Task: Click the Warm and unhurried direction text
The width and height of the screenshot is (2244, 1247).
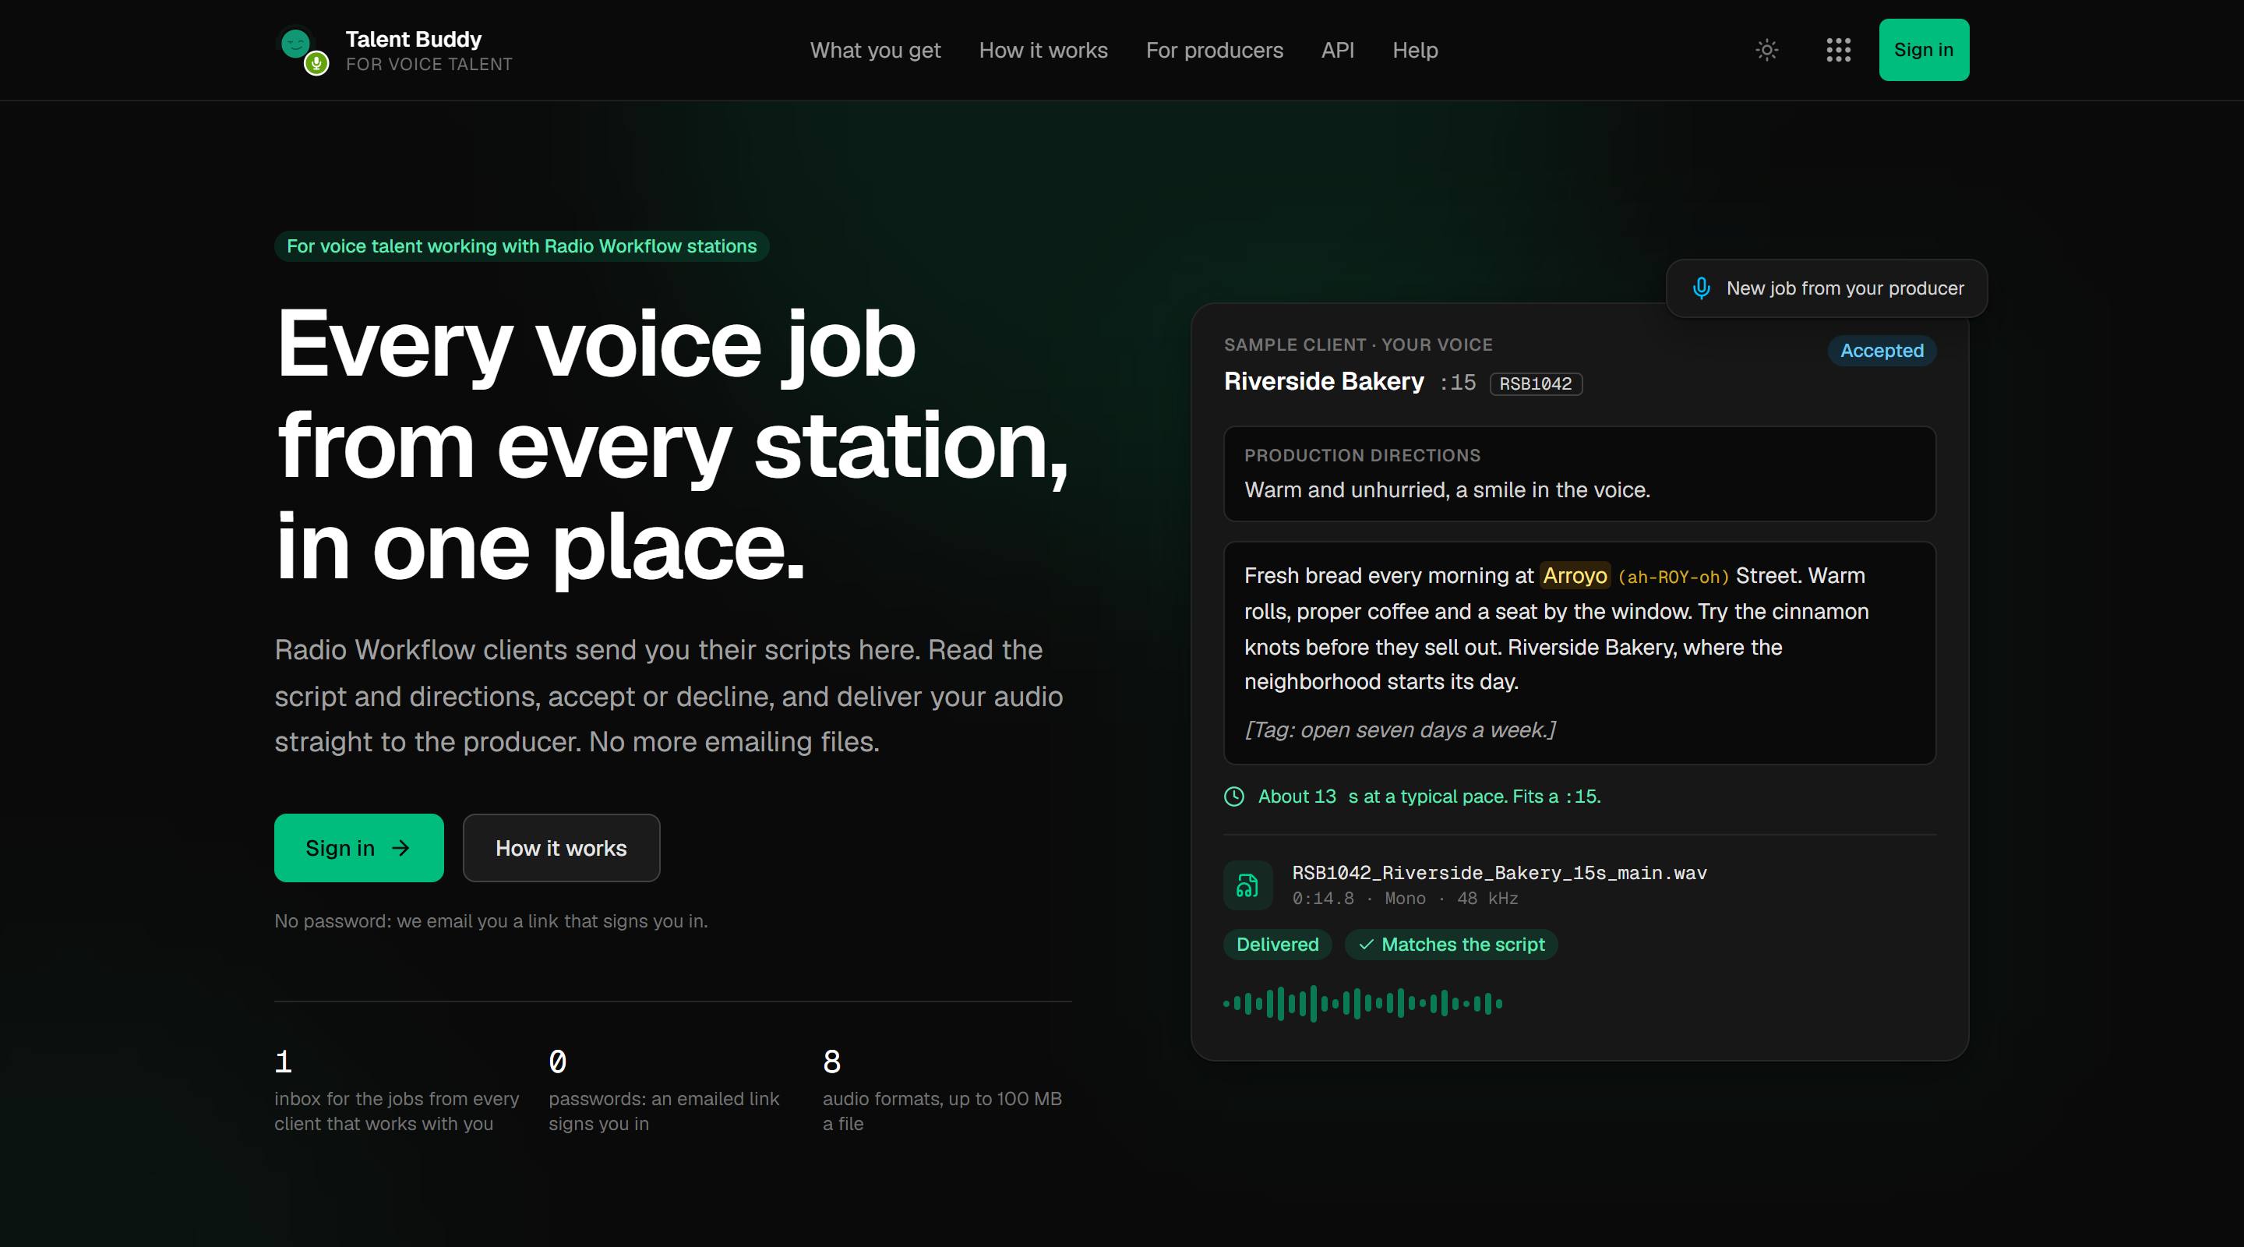Action: 1446,489
